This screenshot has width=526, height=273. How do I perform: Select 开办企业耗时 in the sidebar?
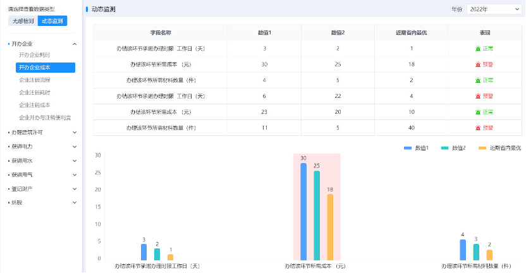click(35, 56)
